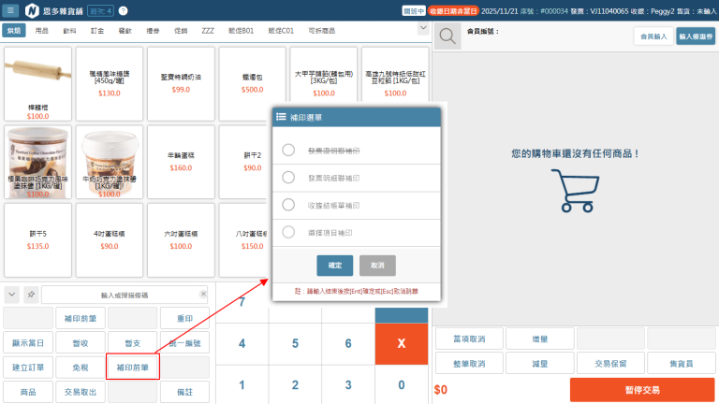This screenshot has width=719, height=404.
Task: Click the list icon in dialog header
Action: [281, 118]
